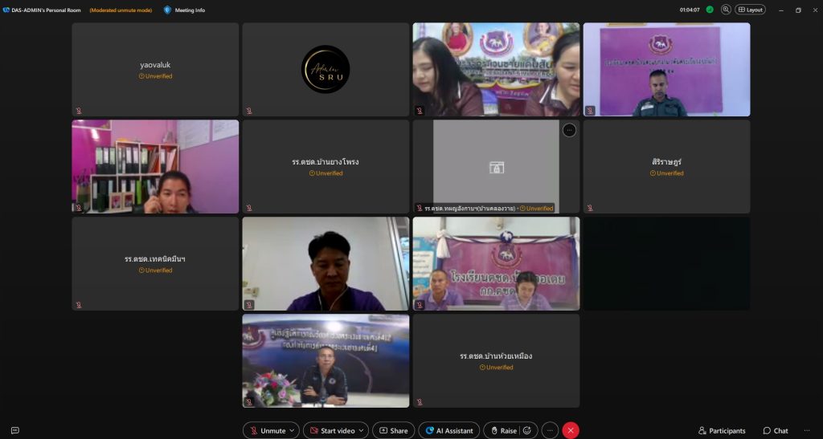
Task: Open the closed captions panel icon
Action: (x=14, y=431)
